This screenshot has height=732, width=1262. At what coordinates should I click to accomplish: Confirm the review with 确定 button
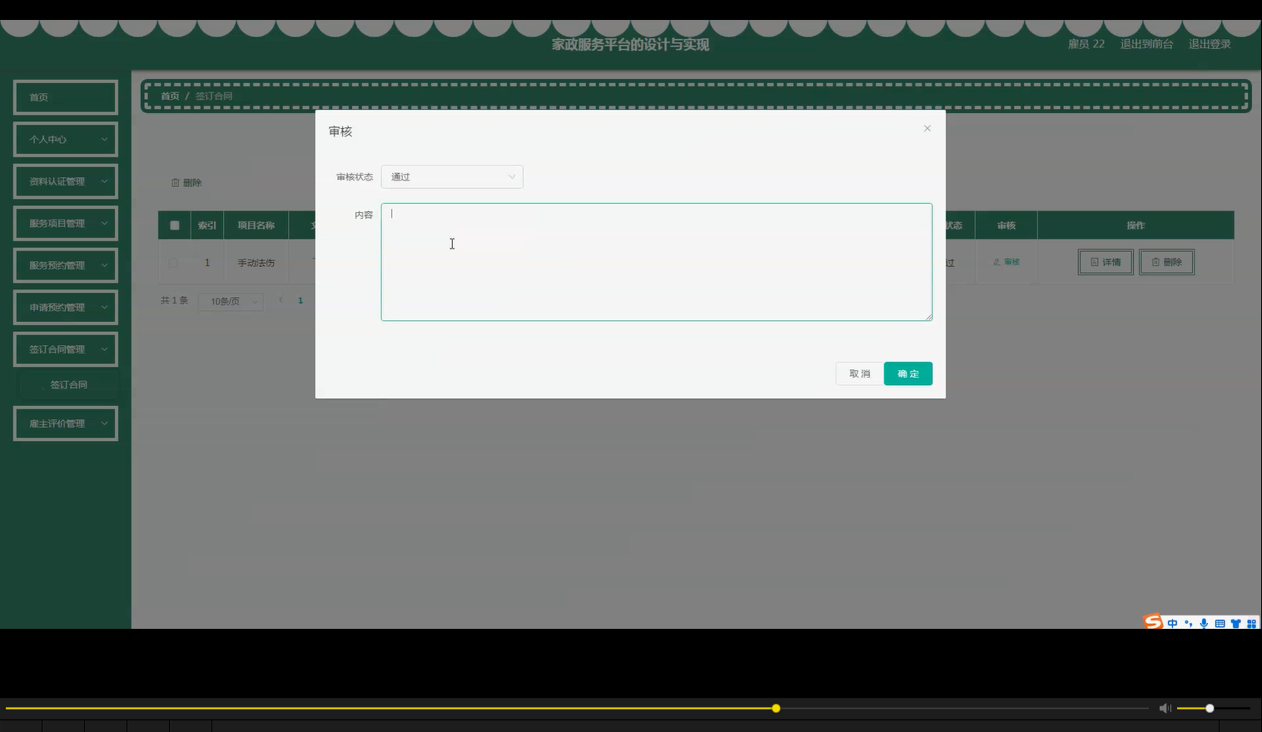908,373
